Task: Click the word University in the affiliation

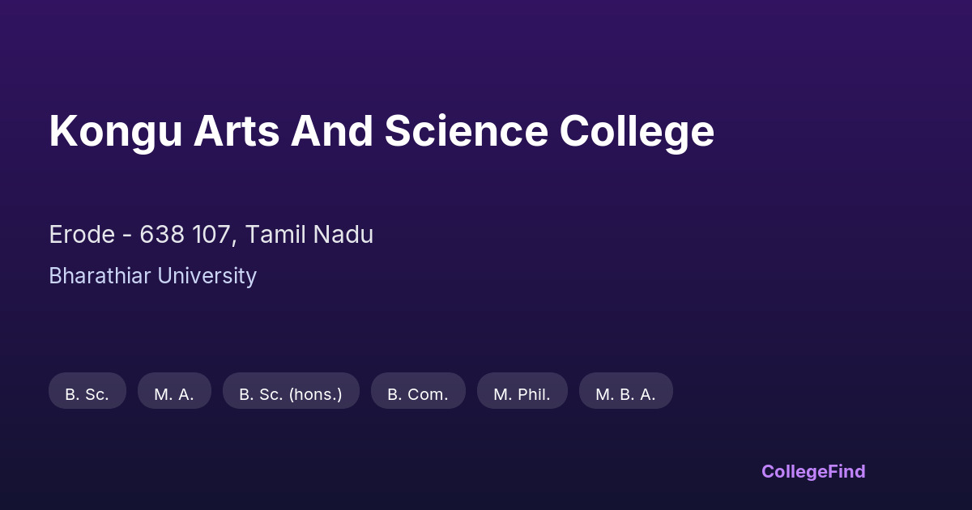Action: [x=207, y=276]
